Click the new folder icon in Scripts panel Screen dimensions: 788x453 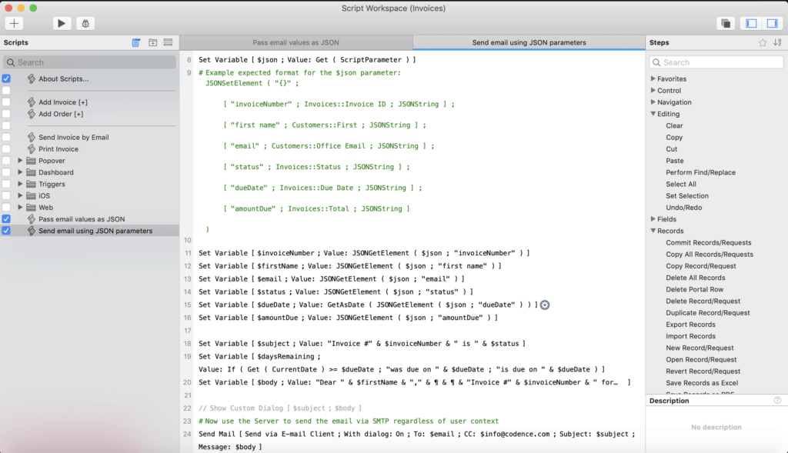[151, 42]
